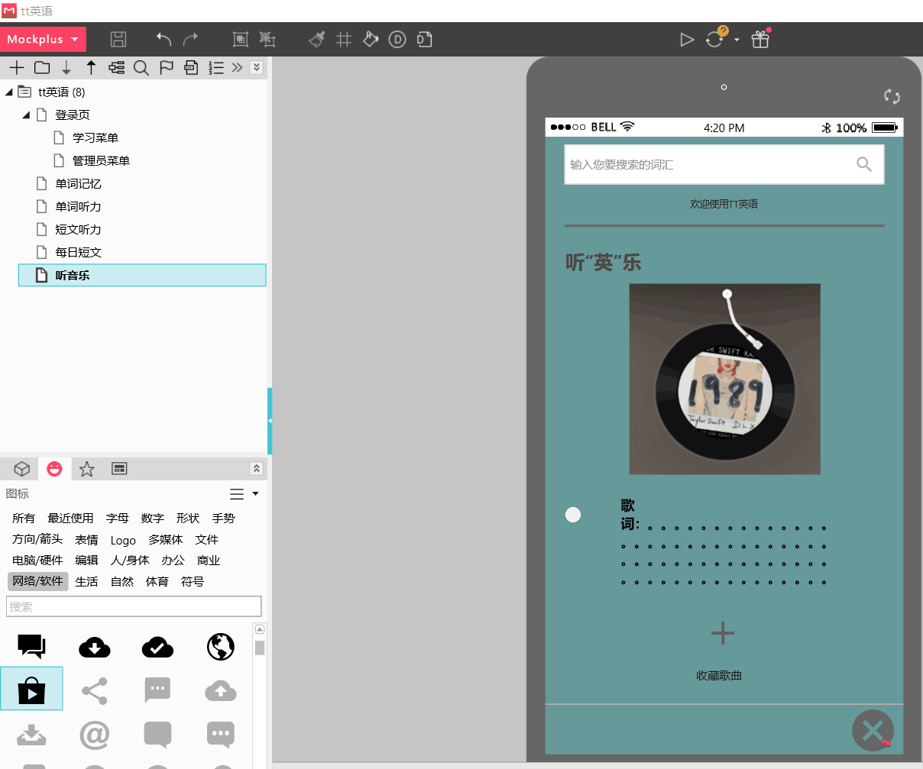Open the Mockplus main menu dropdown
The image size is (923, 769).
(43, 39)
